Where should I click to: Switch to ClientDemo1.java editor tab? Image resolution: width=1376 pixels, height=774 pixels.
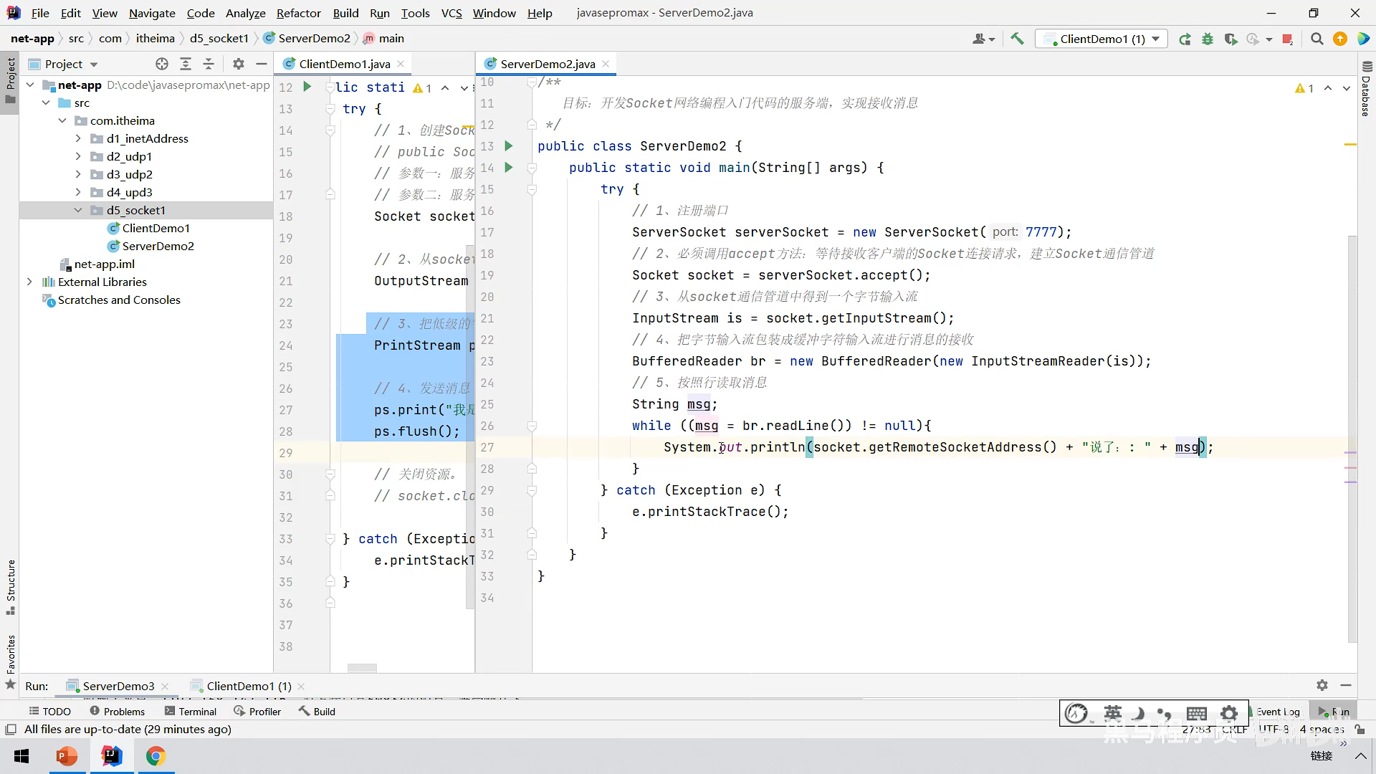[344, 64]
